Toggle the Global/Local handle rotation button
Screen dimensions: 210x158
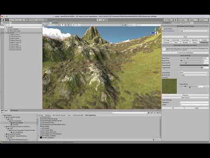point(40,20)
